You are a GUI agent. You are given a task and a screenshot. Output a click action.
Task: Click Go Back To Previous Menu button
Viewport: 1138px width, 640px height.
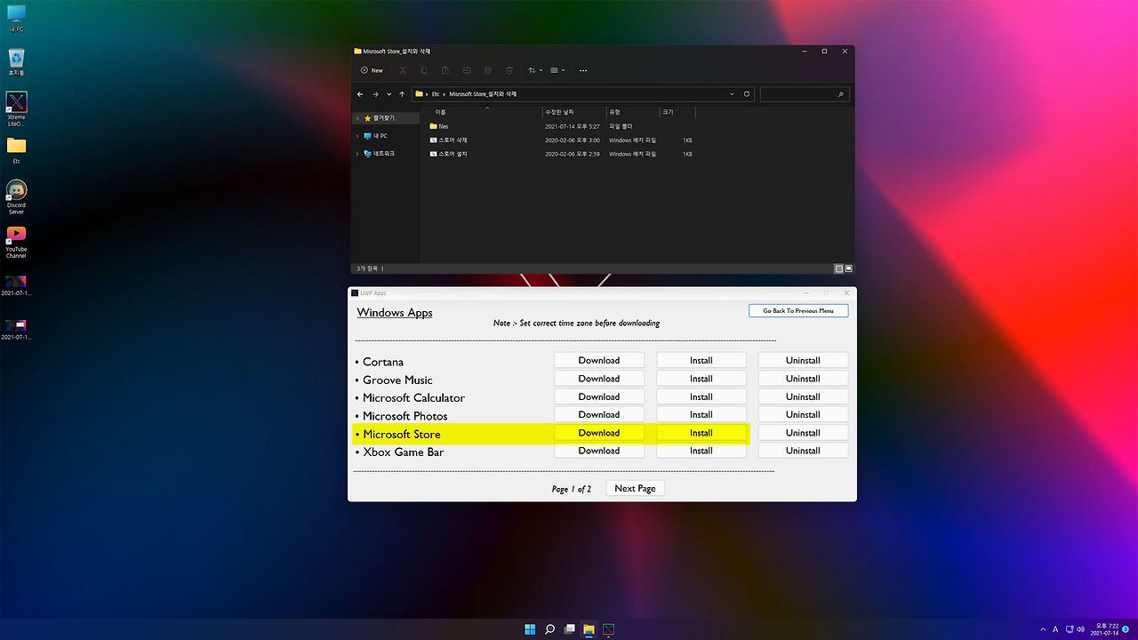798,311
